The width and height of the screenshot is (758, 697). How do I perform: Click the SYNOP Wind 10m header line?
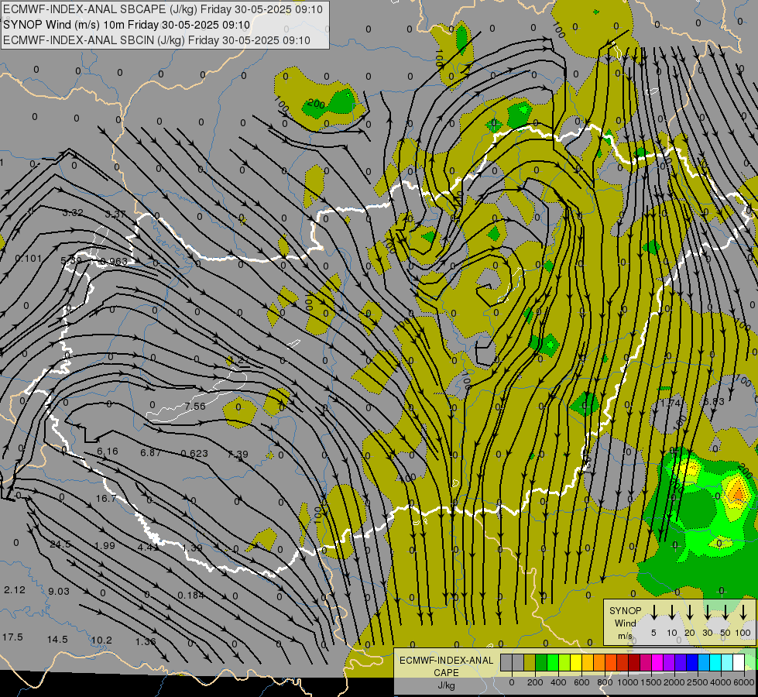[x=127, y=25]
